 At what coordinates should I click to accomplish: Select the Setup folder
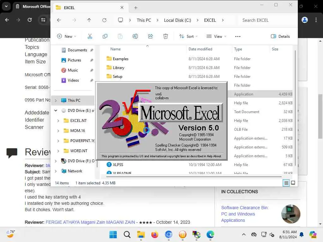coord(117,77)
